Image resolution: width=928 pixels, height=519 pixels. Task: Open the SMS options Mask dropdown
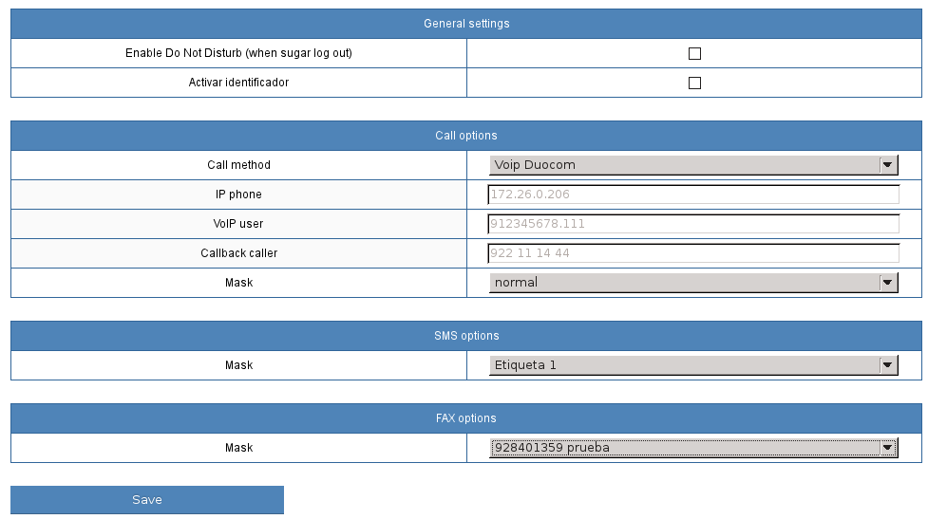pyautogui.click(x=693, y=365)
